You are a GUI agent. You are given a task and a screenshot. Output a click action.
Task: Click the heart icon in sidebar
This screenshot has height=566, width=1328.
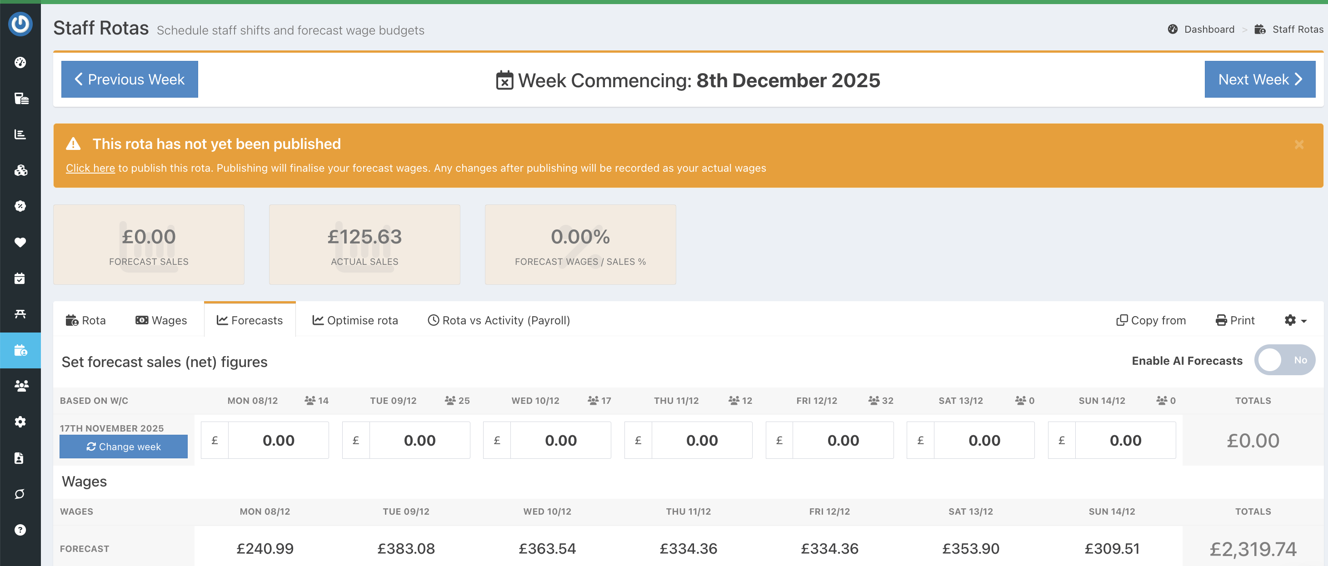[x=20, y=242]
